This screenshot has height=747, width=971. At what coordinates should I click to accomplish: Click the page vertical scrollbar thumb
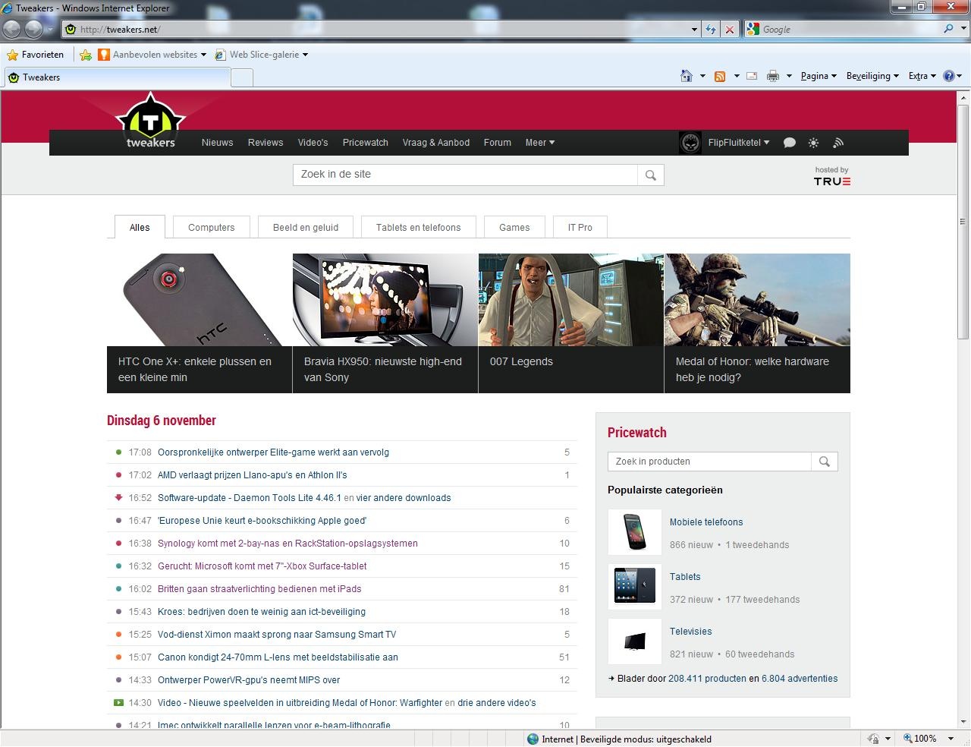click(x=963, y=222)
